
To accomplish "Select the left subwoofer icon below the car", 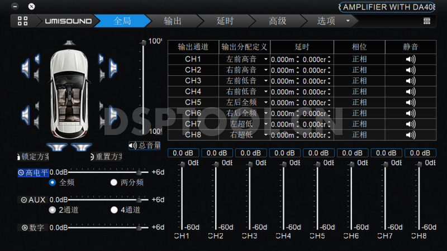I will (57, 147).
